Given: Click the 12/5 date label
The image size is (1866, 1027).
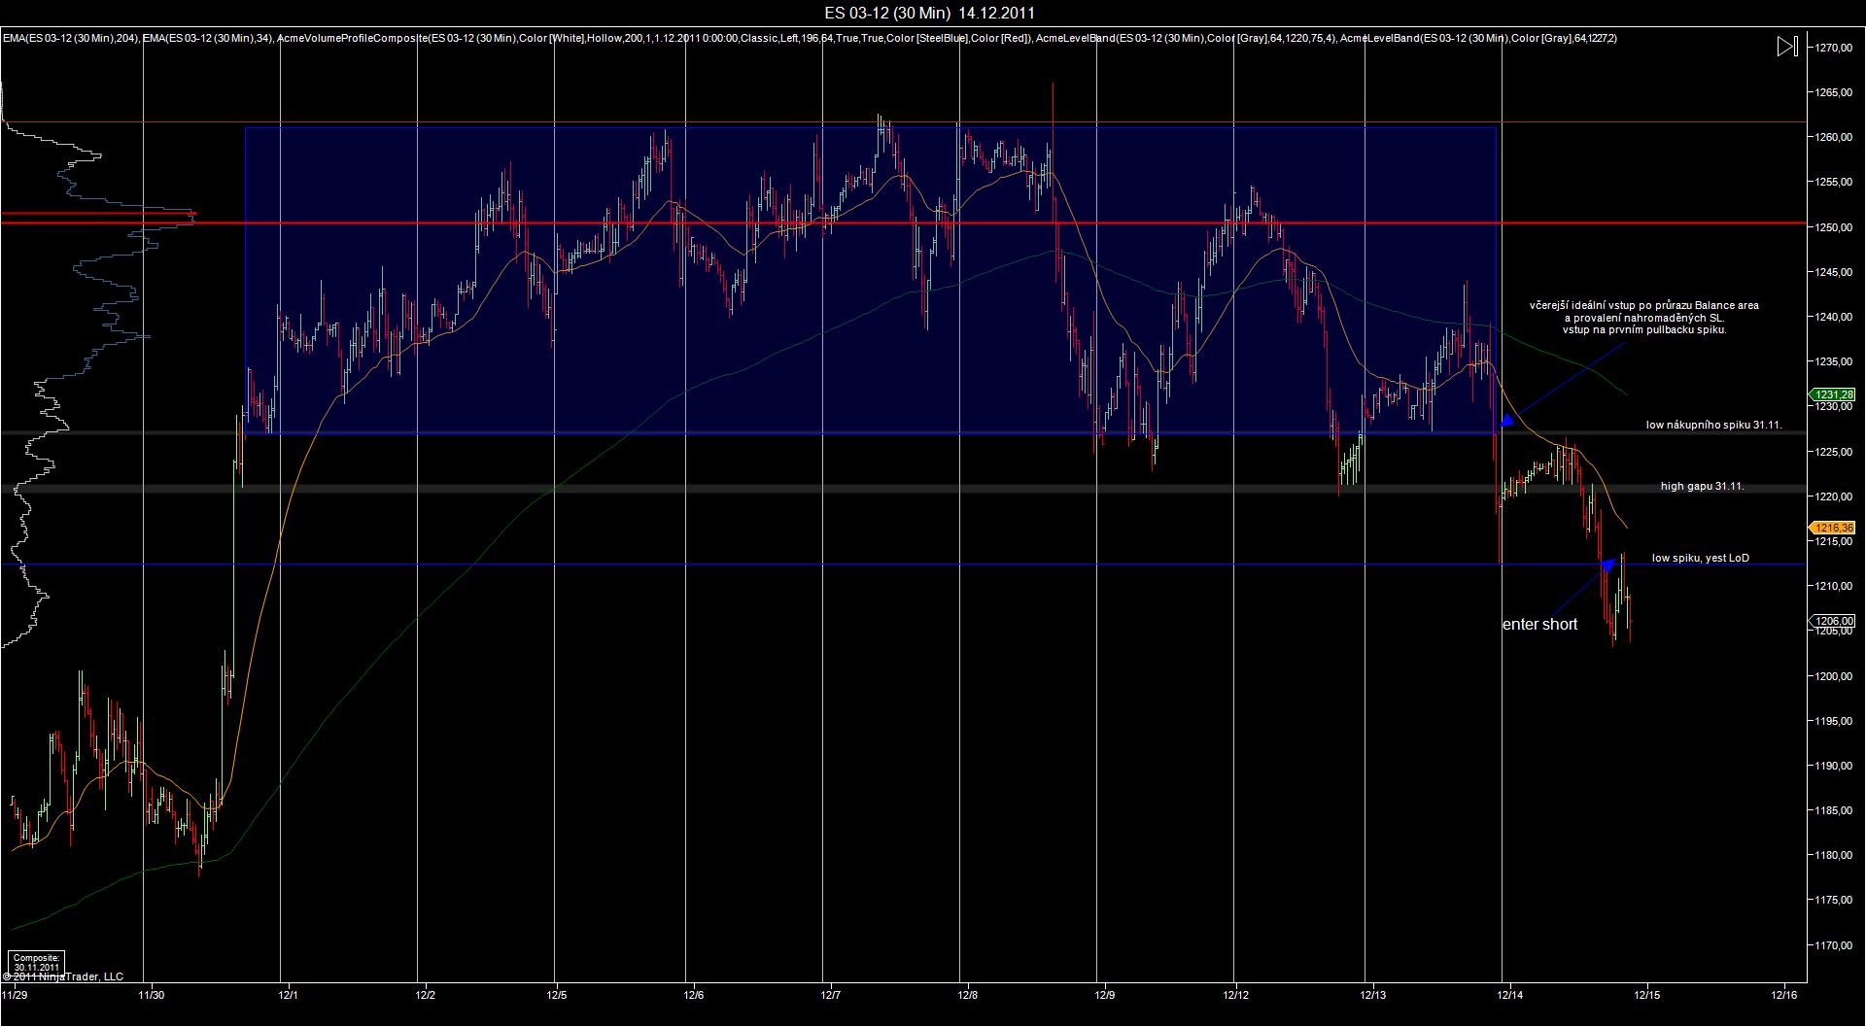Looking at the screenshot, I should tap(556, 995).
